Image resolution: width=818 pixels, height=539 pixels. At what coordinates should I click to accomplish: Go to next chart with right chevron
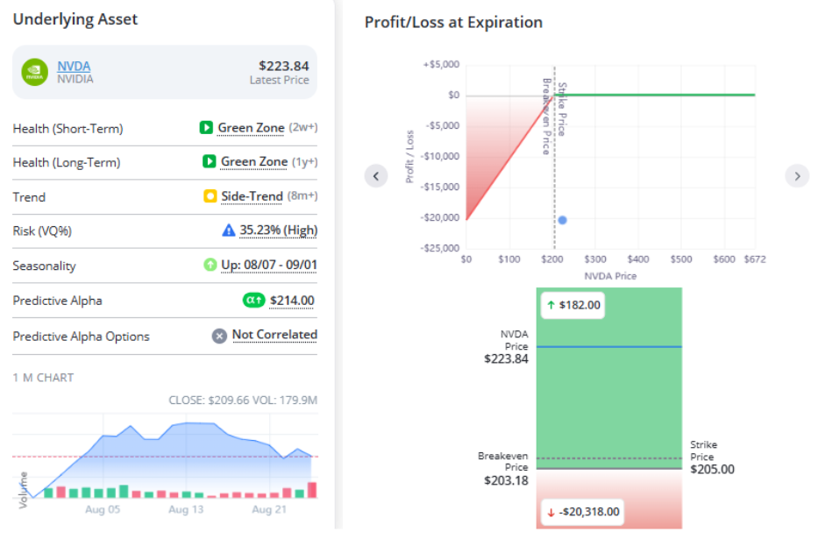(x=797, y=176)
